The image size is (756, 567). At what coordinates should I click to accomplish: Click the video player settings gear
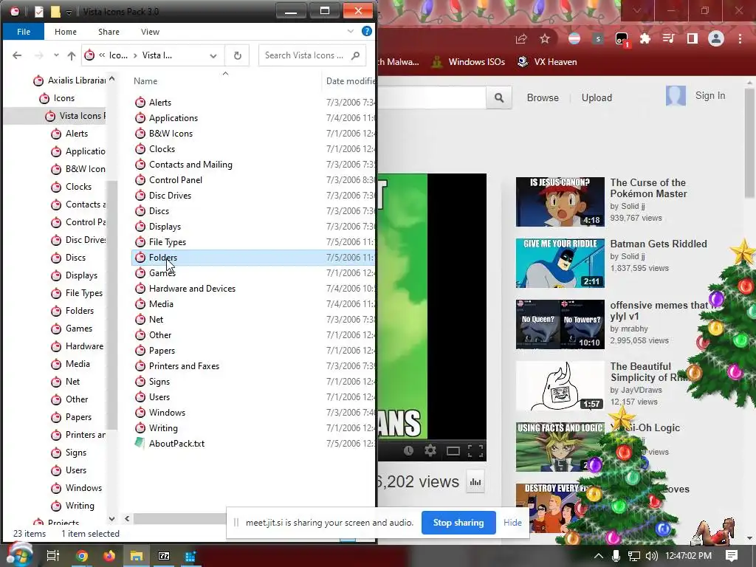click(430, 451)
